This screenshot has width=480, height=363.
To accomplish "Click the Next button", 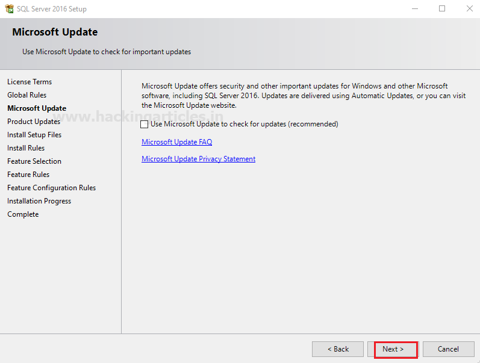I will [x=393, y=349].
